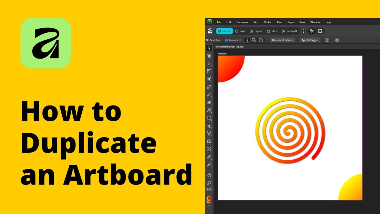Switch to the Canva AI studio

tap(289, 31)
